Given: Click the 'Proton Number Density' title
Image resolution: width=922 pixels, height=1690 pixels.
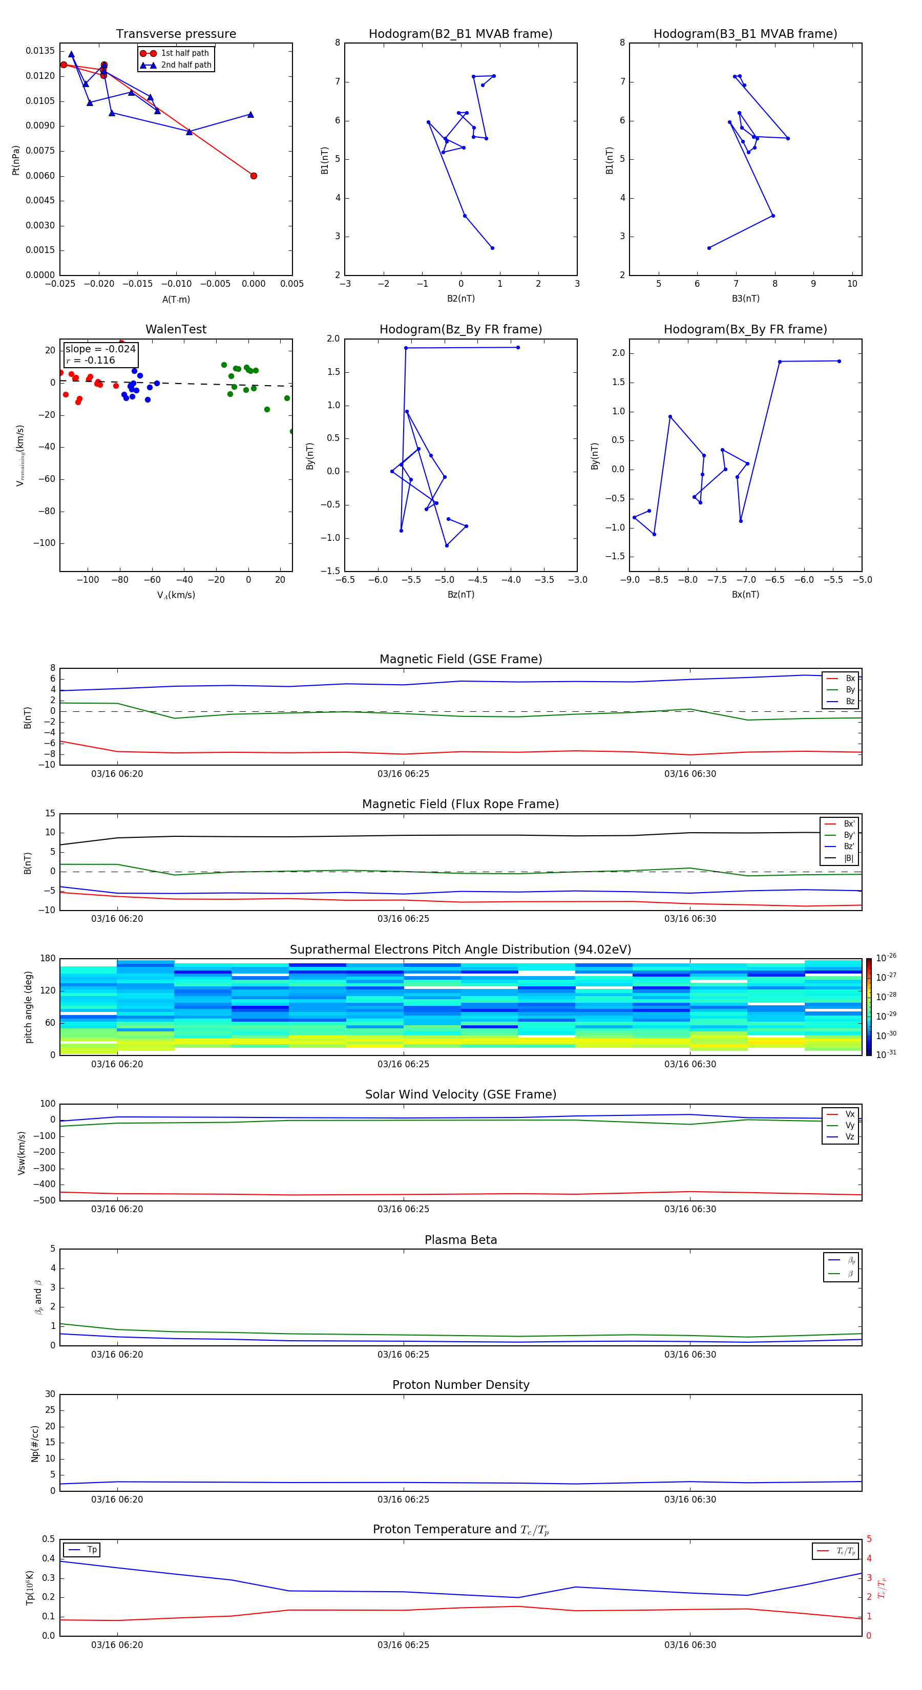Looking at the screenshot, I should [x=460, y=1385].
